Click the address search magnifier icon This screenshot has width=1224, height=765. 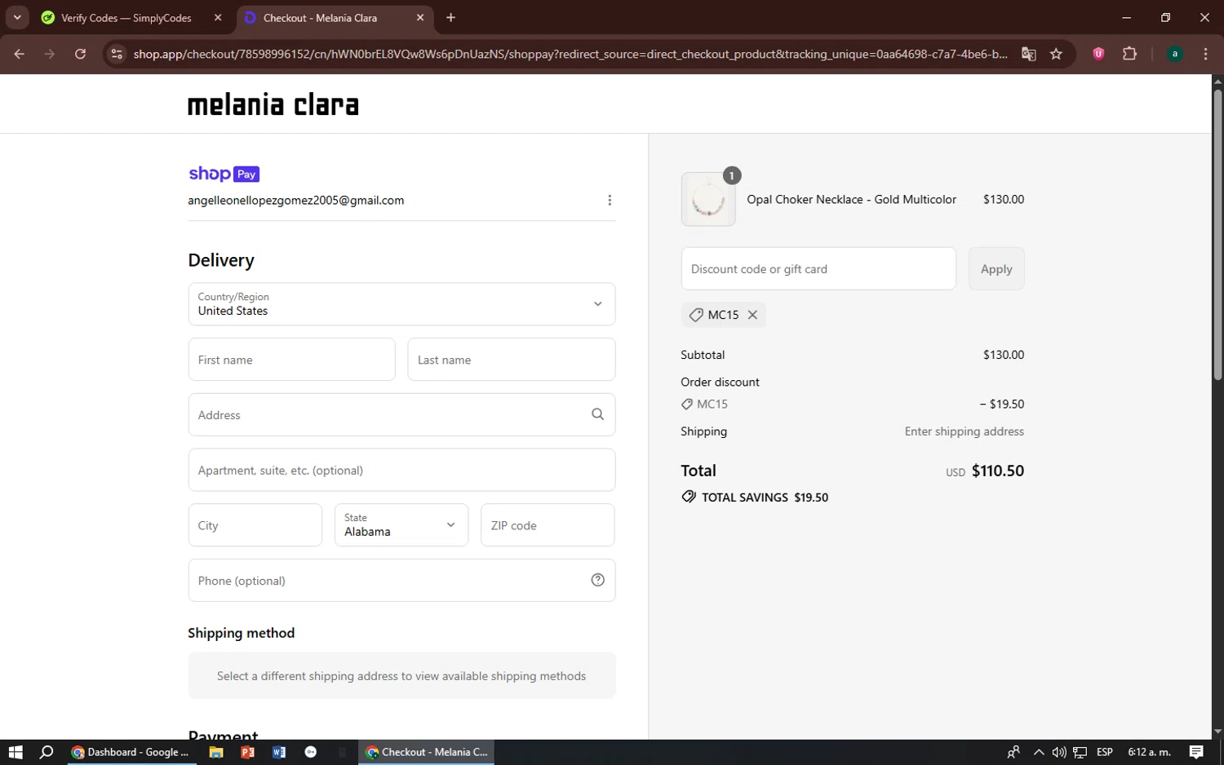597,414
